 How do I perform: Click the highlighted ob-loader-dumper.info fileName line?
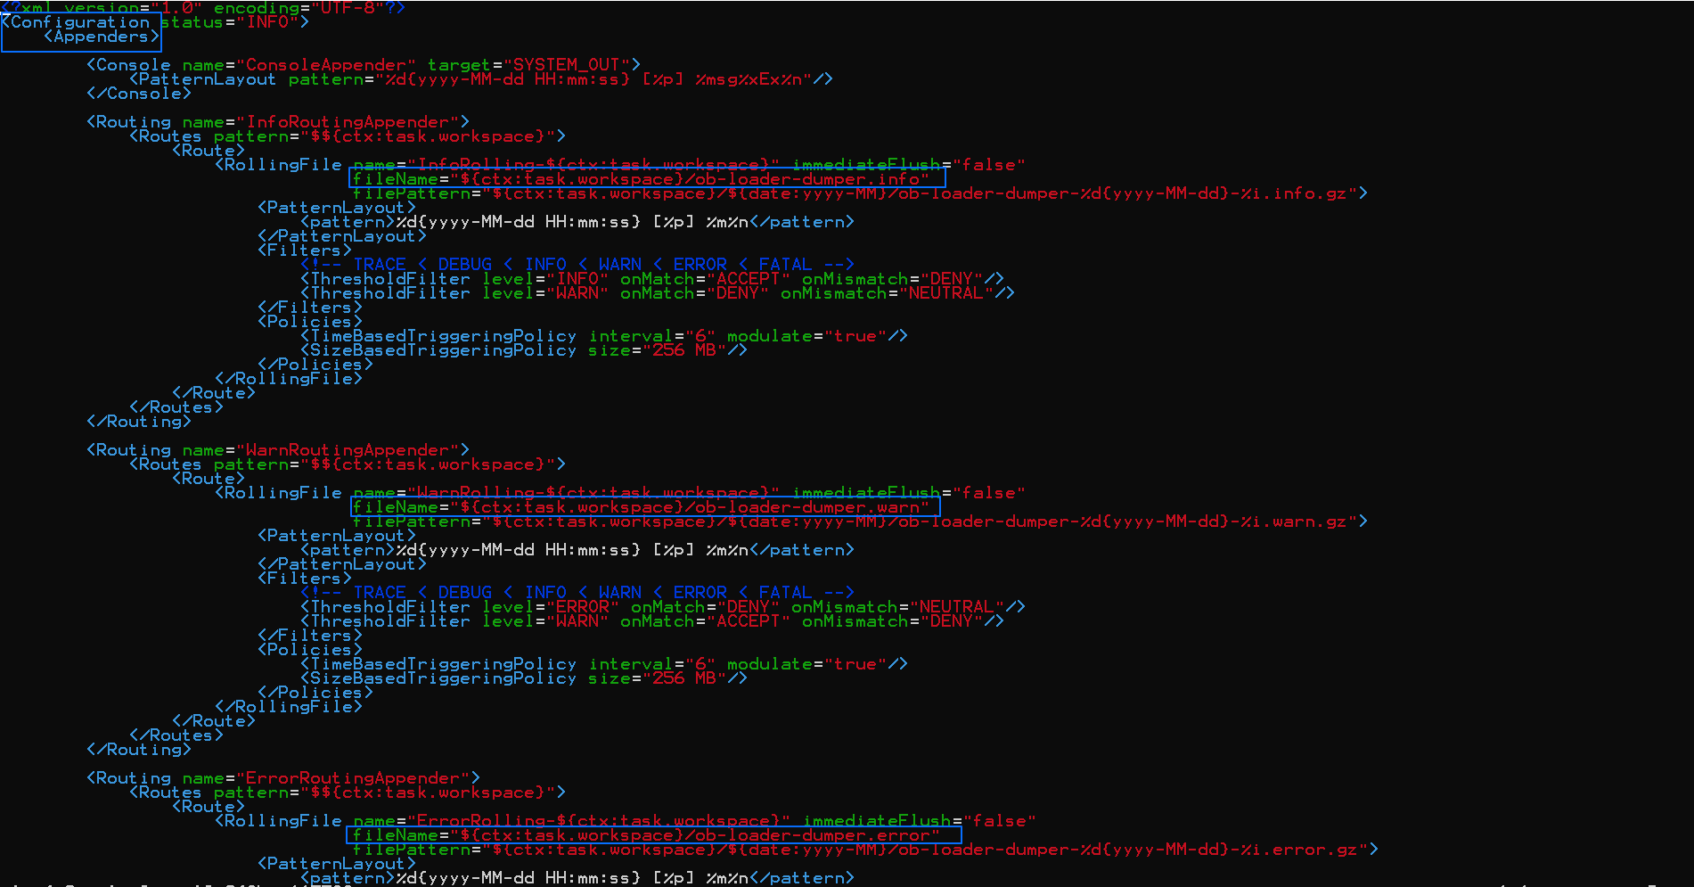pyautogui.click(x=647, y=179)
